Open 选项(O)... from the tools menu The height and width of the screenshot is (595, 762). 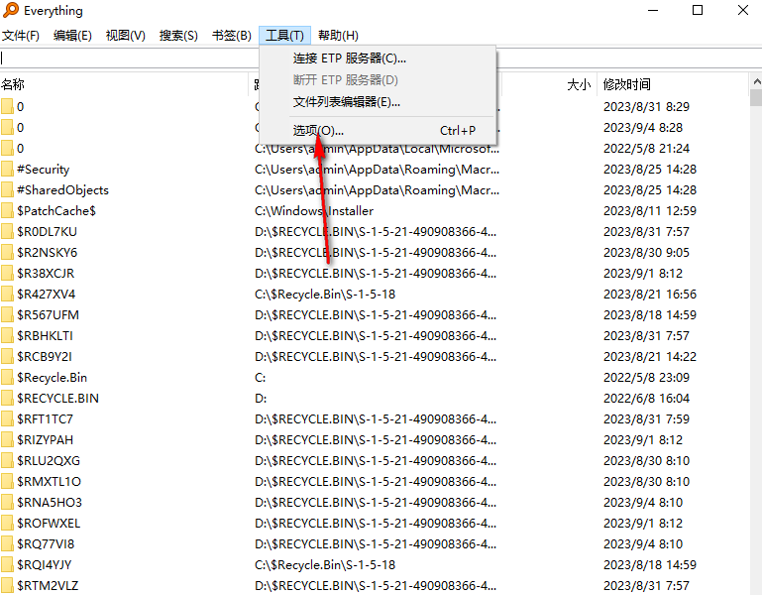(x=378, y=130)
